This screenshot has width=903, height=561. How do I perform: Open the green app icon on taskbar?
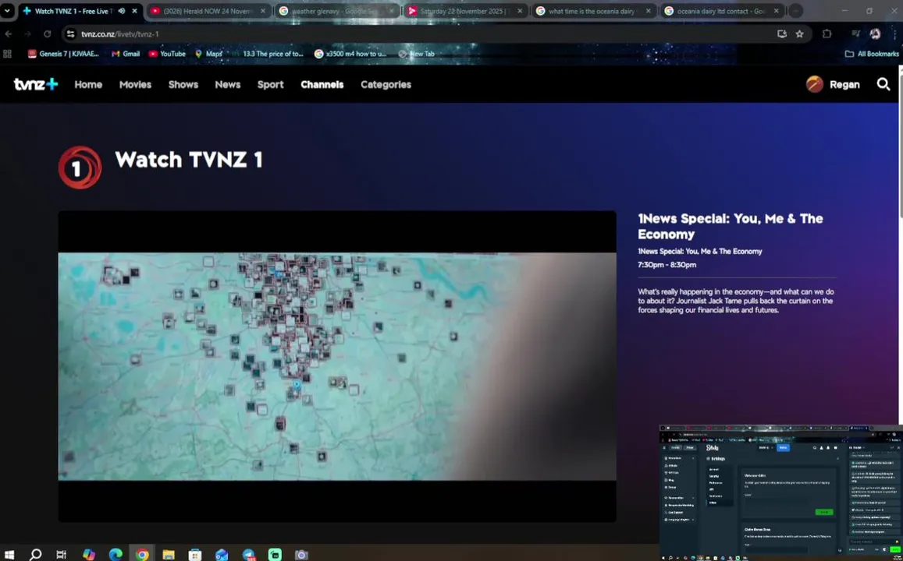[276, 555]
